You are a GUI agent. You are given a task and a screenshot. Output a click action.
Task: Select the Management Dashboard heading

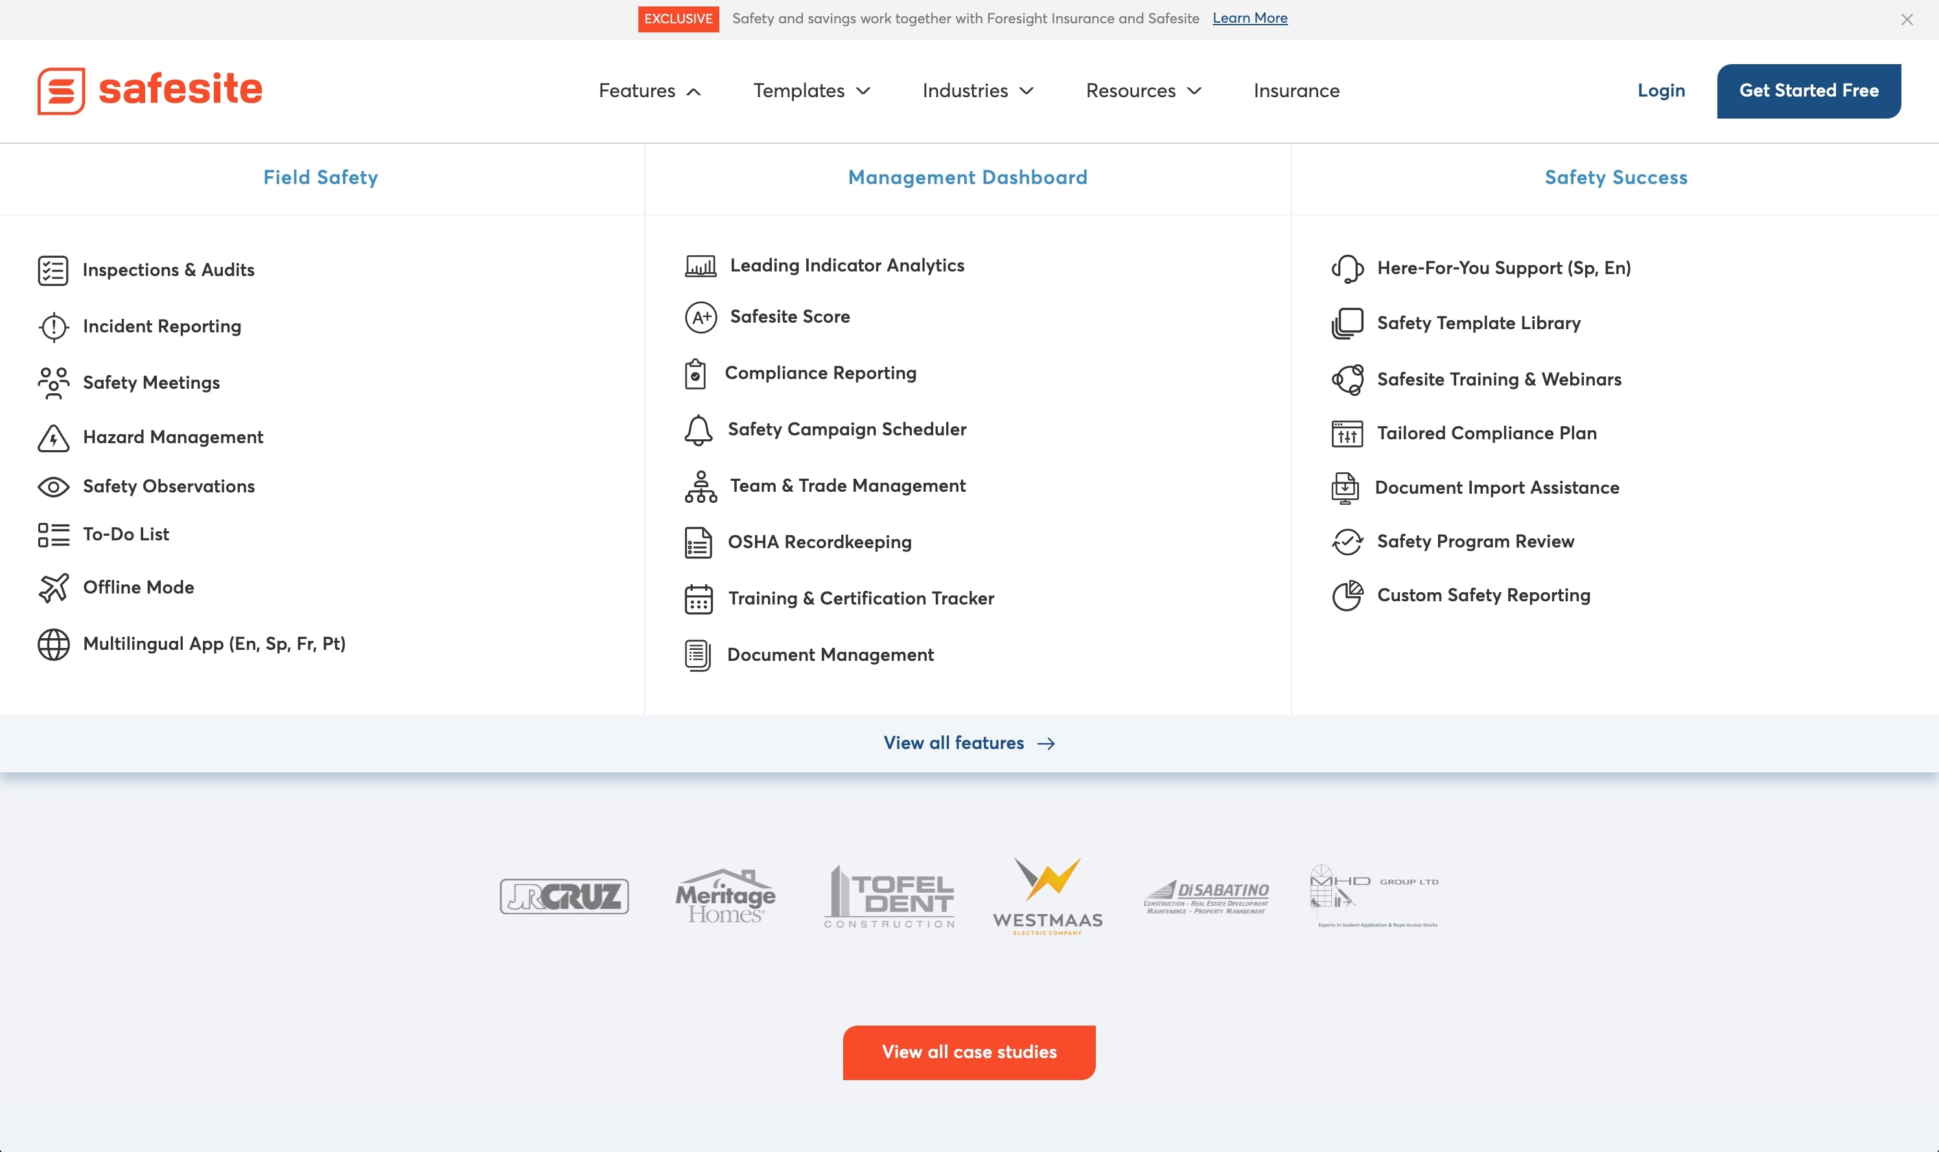[967, 178]
